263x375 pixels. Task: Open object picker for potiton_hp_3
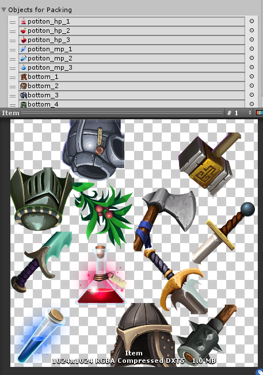[251, 40]
